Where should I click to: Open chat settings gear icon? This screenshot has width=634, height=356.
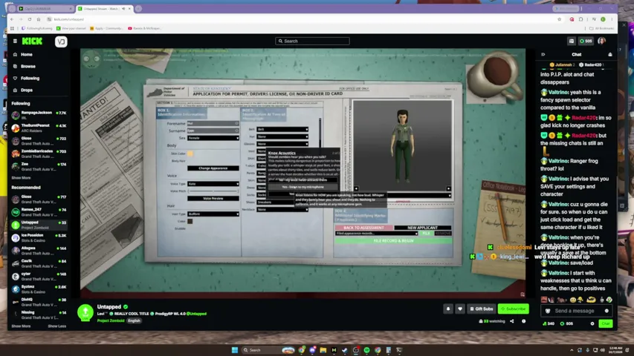click(592, 323)
